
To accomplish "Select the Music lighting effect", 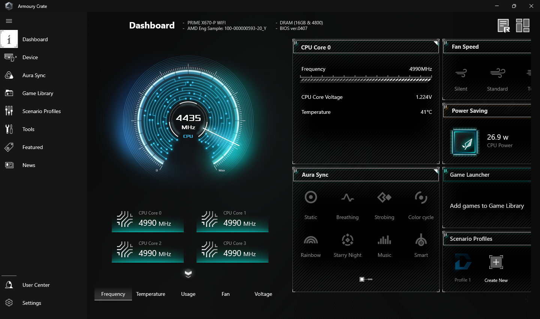I will (x=384, y=240).
